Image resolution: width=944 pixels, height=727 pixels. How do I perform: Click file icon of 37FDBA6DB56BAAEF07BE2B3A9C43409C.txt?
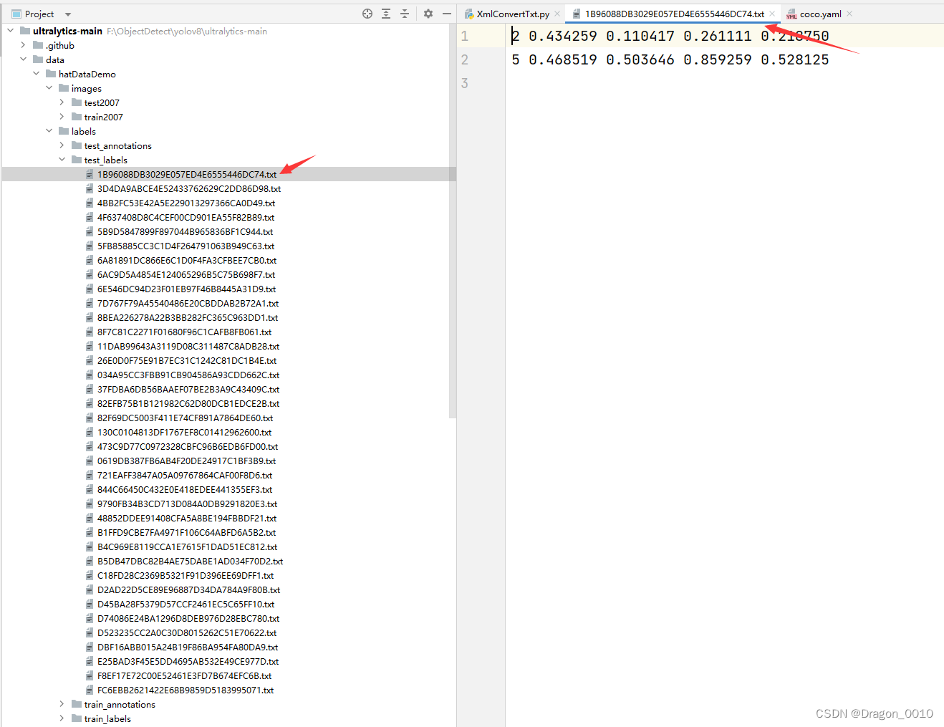tap(90, 389)
